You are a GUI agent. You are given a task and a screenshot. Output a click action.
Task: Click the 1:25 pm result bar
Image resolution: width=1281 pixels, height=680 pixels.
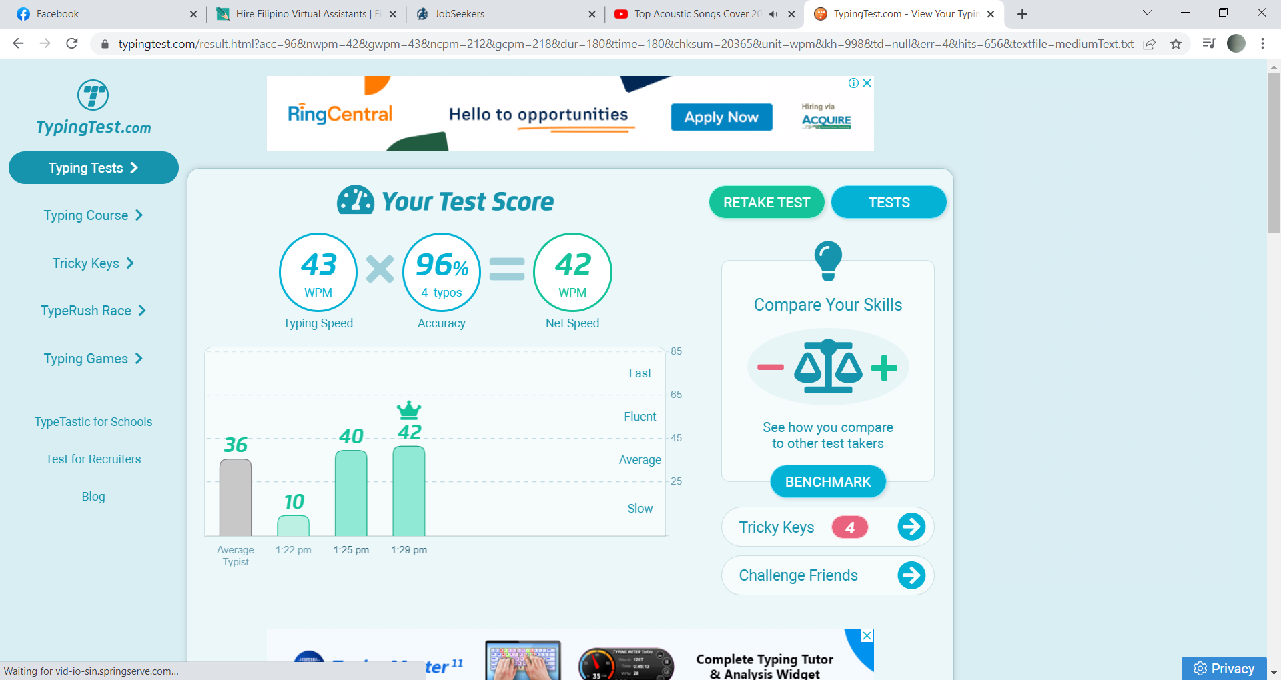(351, 493)
